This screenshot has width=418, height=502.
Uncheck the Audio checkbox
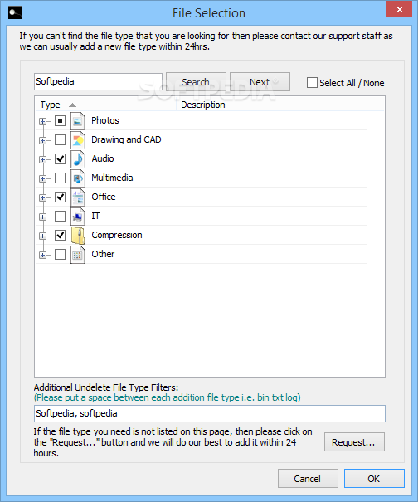point(61,158)
